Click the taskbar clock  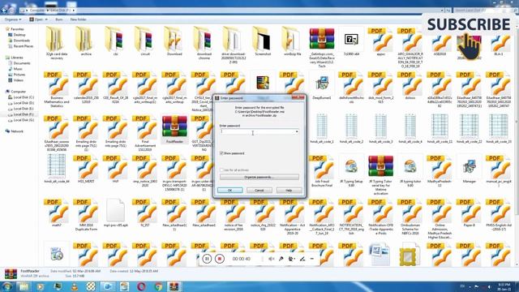click(504, 286)
